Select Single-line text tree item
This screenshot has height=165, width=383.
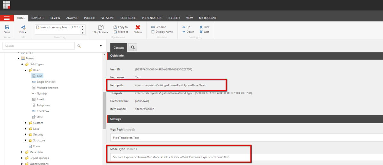[46, 82]
